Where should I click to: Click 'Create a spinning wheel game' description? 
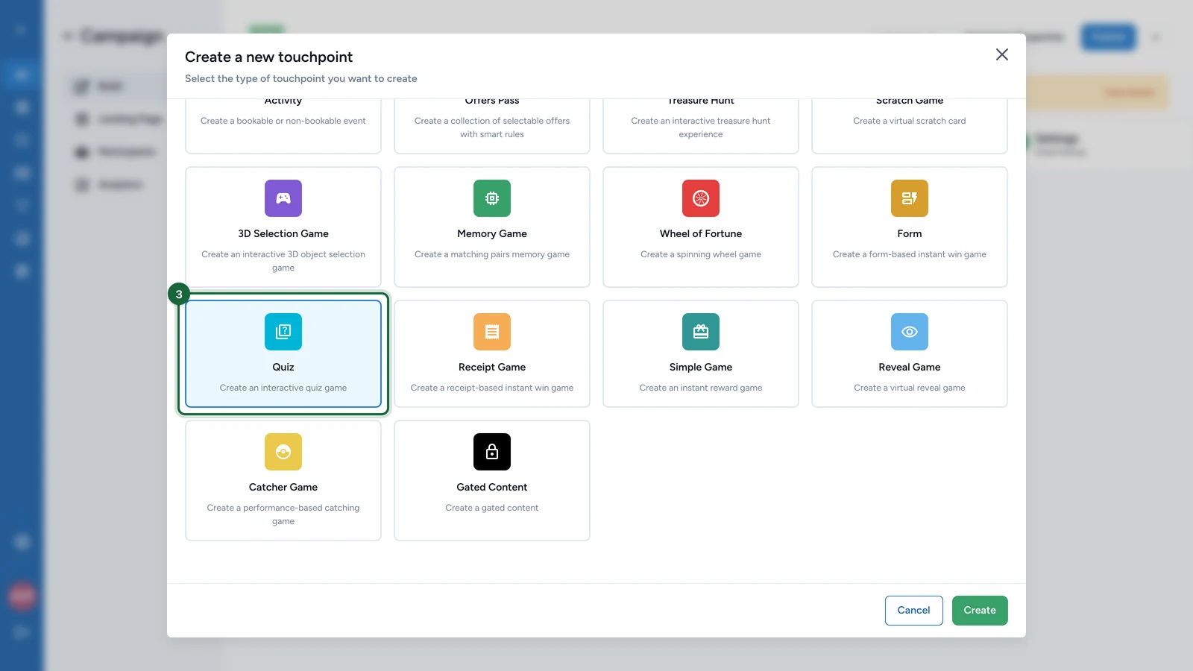tap(701, 254)
